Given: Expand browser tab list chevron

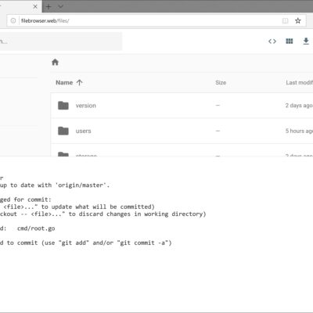Looking at the screenshot, I should (60, 6).
